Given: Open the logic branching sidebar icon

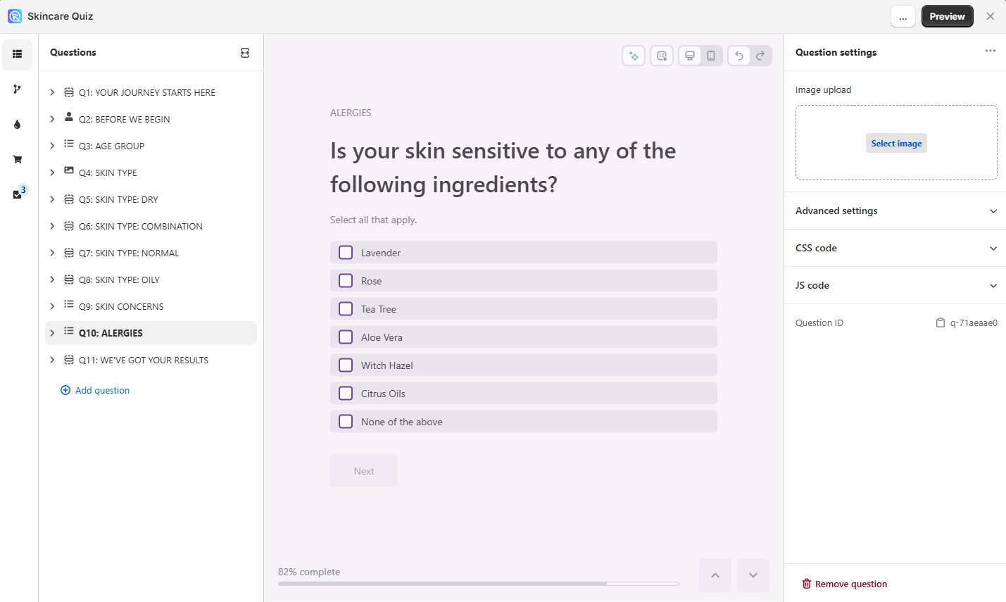Looking at the screenshot, I should (17, 89).
